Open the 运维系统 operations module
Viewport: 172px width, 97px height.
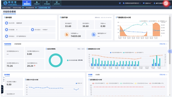pos(57,3)
